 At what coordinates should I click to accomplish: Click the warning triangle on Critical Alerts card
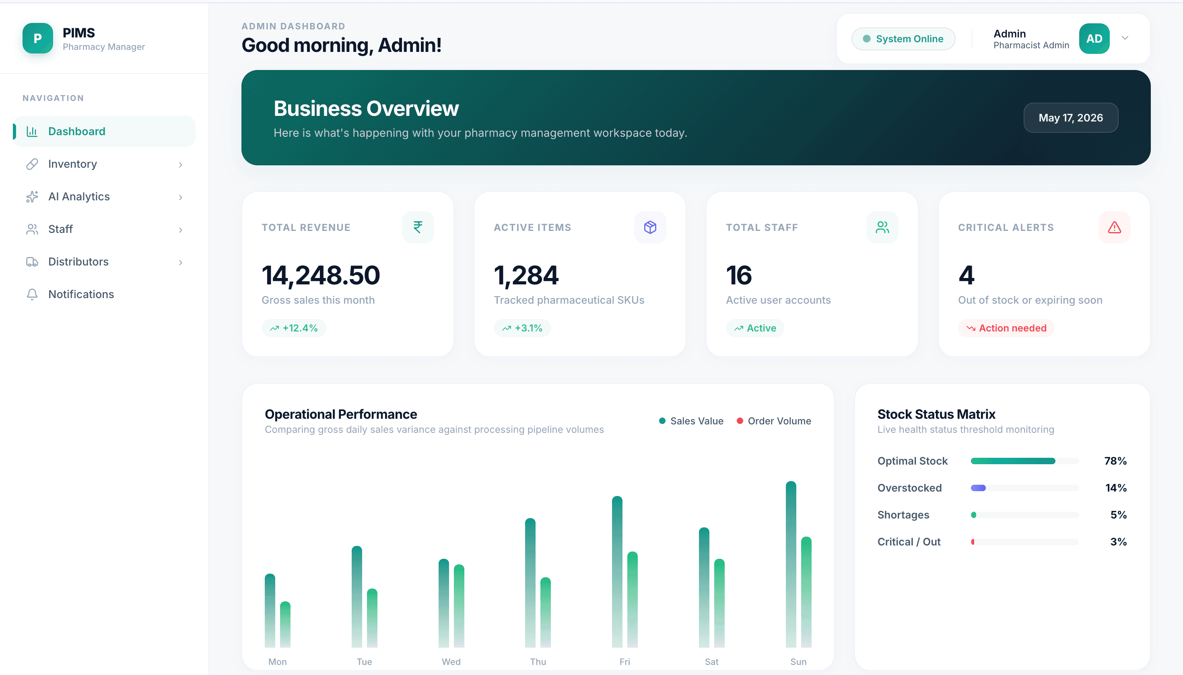click(1114, 227)
